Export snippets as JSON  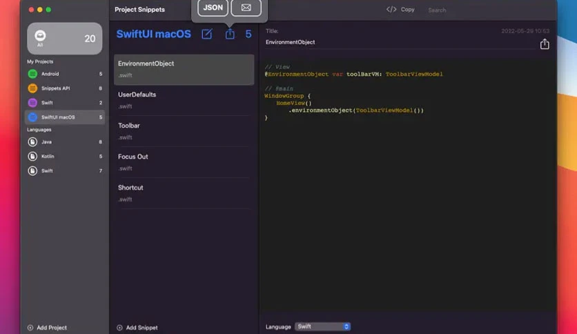pos(213,8)
